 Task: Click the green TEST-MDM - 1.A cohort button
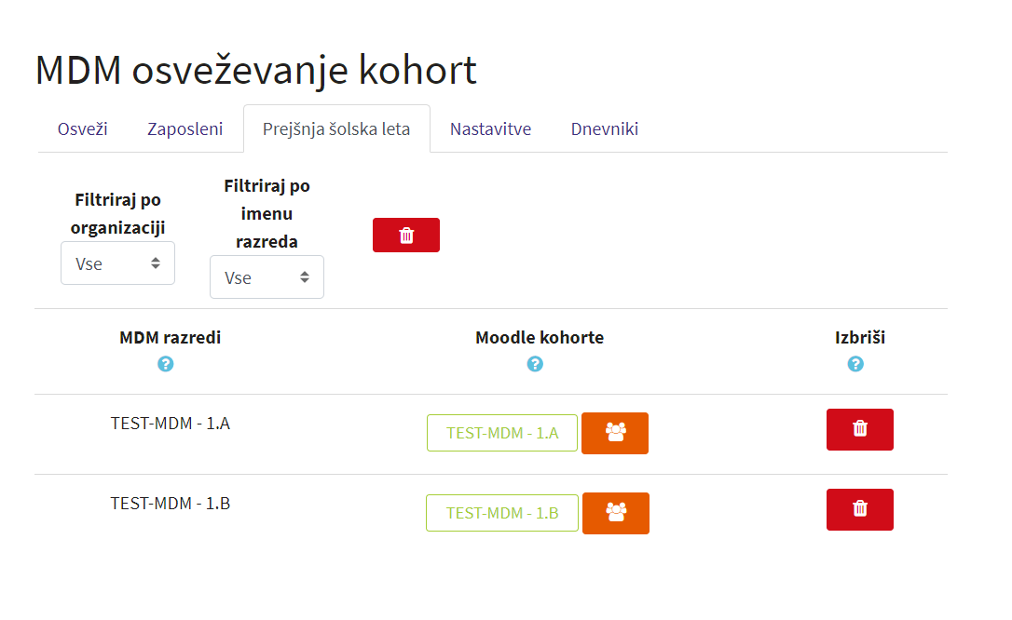pos(502,433)
